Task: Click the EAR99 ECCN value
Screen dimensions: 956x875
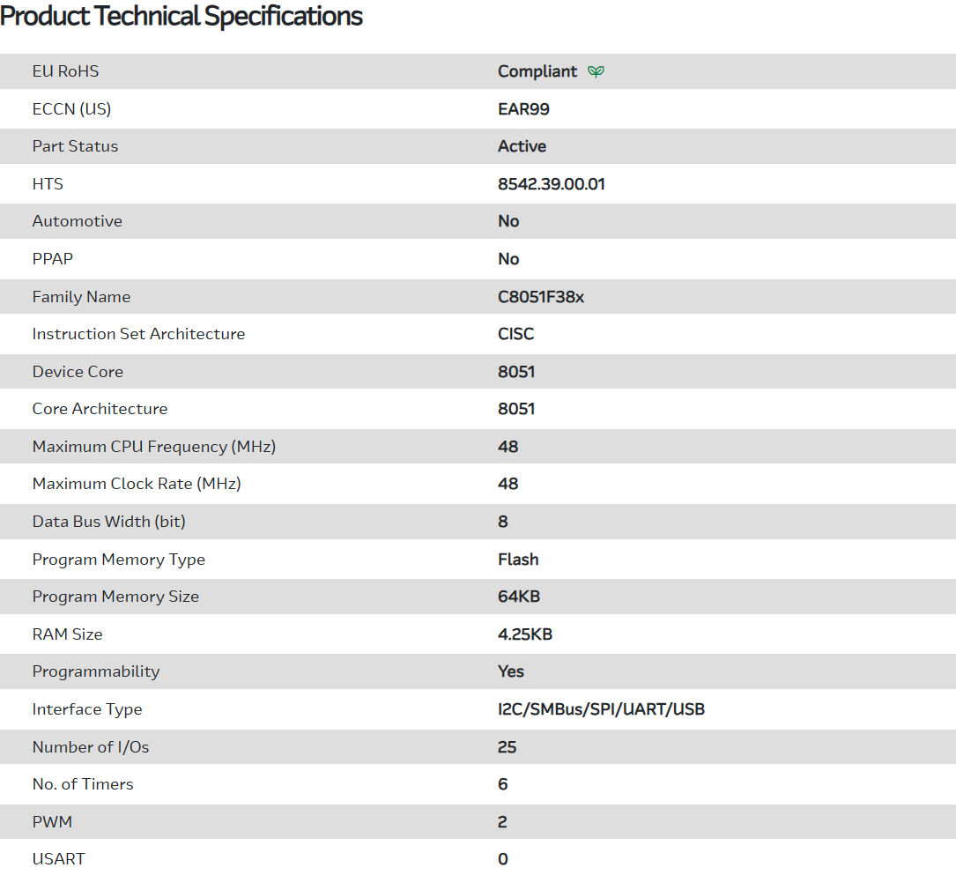Action: tap(523, 109)
